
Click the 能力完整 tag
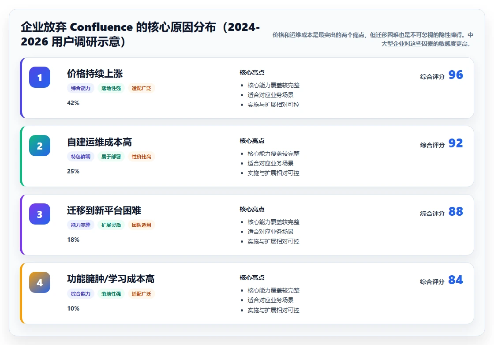pos(81,225)
